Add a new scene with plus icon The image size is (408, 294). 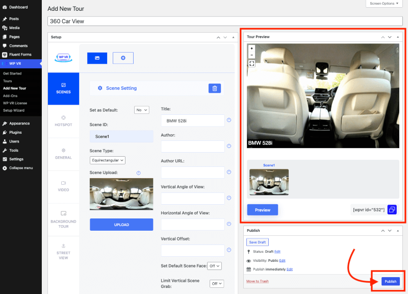tap(123, 58)
